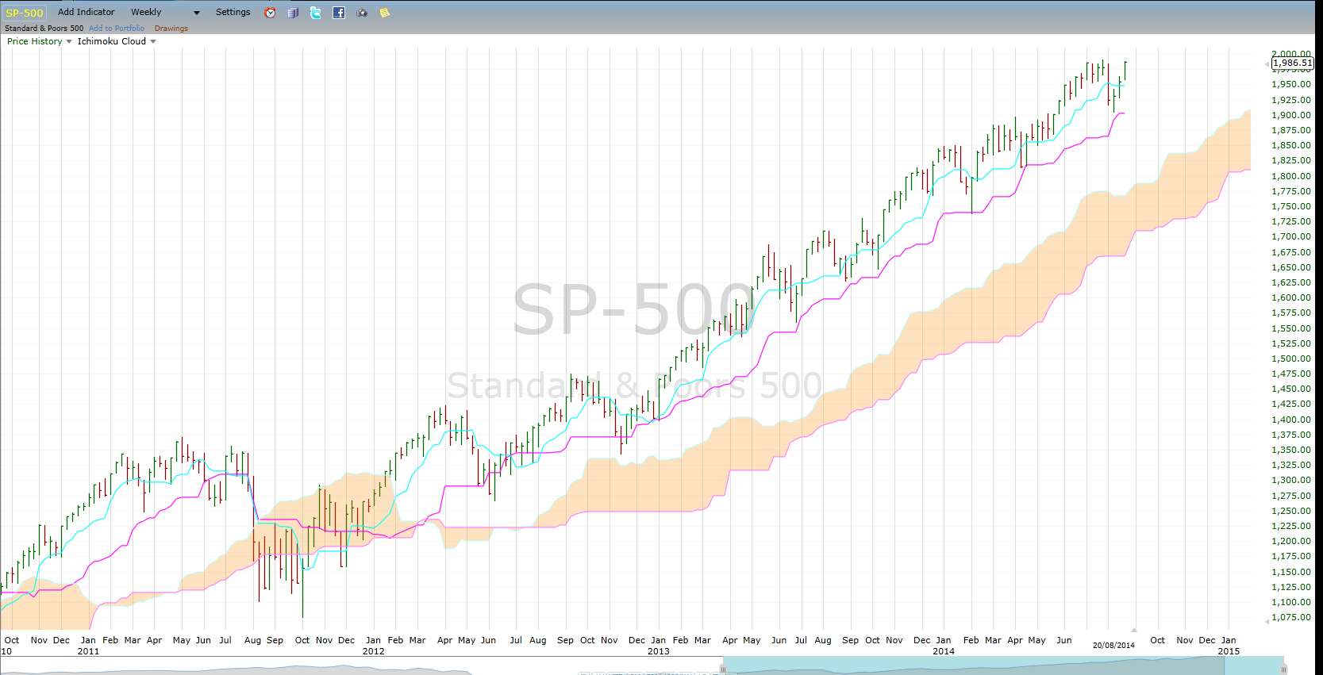Viewport: 1323px width, 675px height.
Task: Click the yellow sticky note icon
Action: tap(385, 13)
